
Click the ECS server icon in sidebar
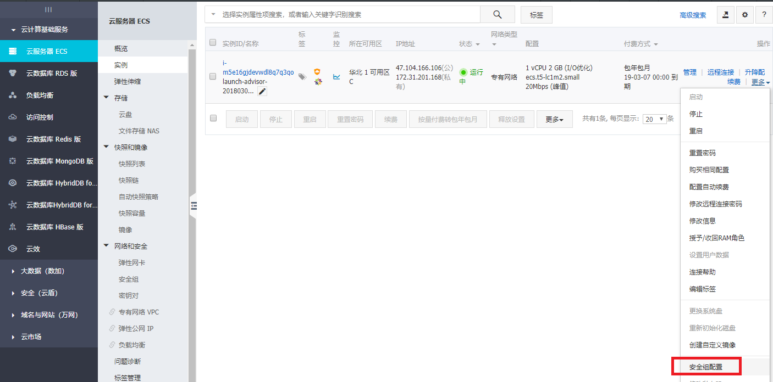click(x=13, y=51)
